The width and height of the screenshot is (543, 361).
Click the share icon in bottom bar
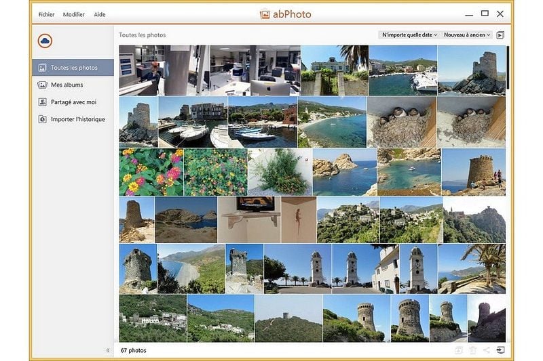[486, 350]
